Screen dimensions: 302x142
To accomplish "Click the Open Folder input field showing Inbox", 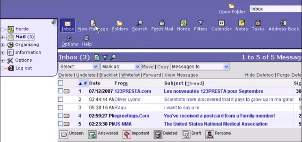I will (x=276, y=9).
